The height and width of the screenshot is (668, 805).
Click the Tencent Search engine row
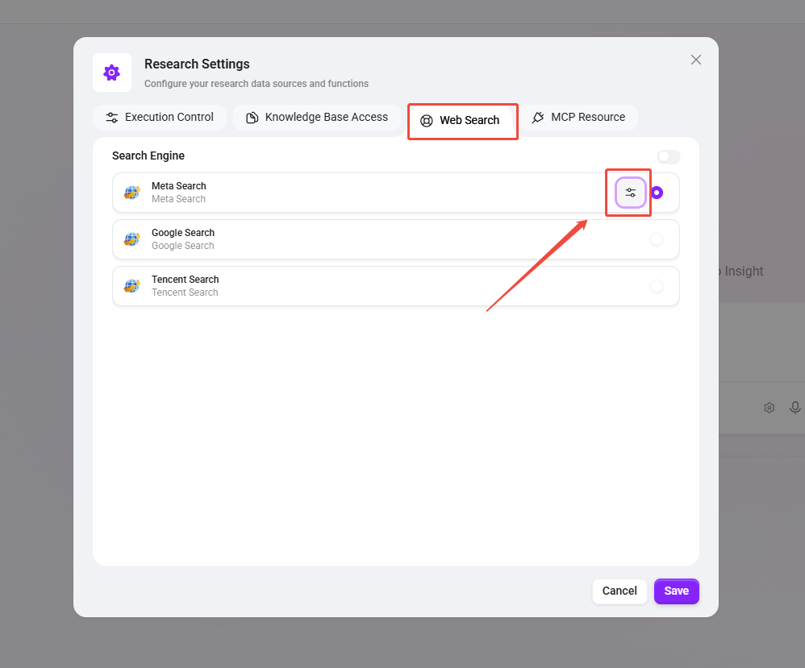click(x=395, y=286)
